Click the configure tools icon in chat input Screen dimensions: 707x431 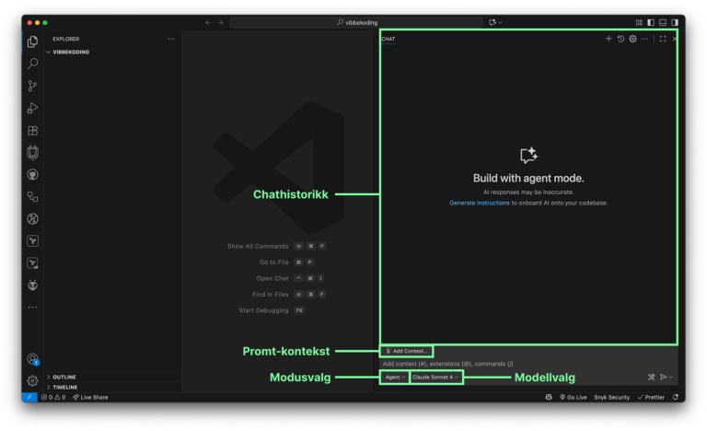click(651, 377)
